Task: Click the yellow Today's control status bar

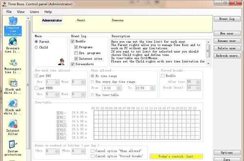Action: pyautogui.click(x=176, y=157)
